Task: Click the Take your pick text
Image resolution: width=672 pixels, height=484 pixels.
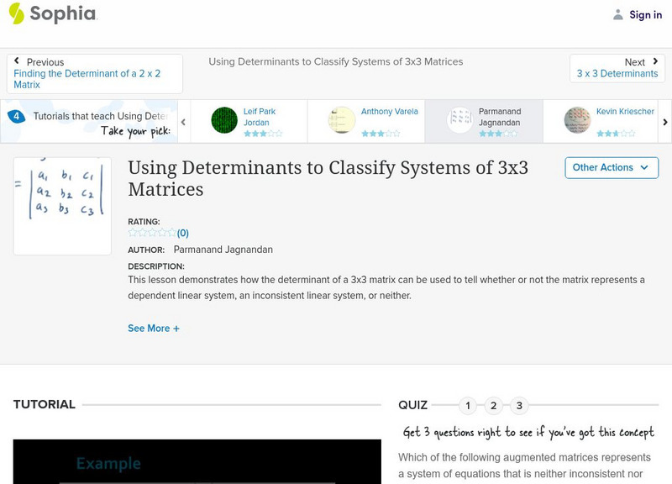Action: pyautogui.click(x=135, y=131)
